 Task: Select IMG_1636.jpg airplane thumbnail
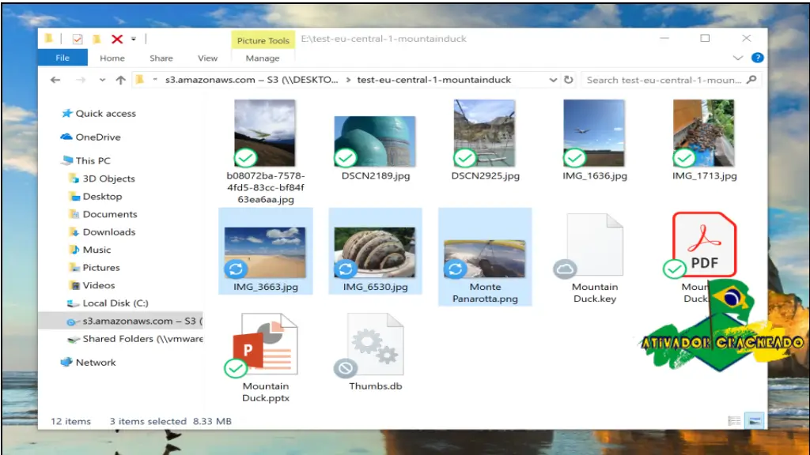pyautogui.click(x=594, y=133)
